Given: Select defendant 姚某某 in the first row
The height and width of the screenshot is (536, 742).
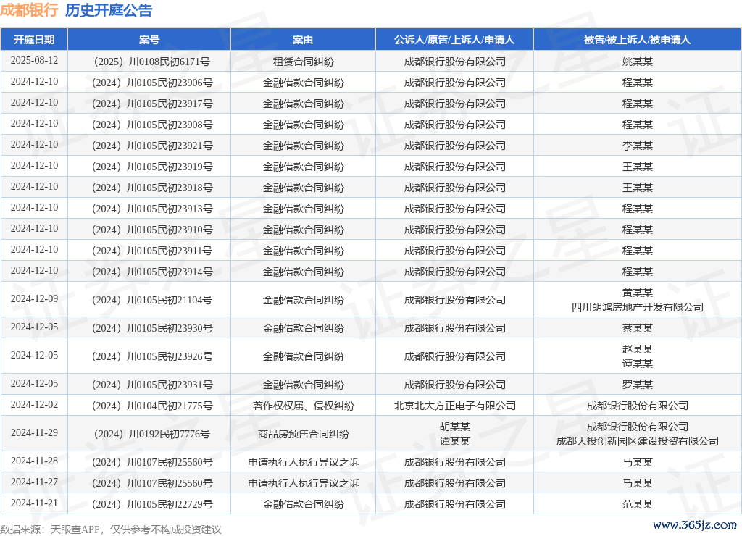Looking at the screenshot, I should [637, 62].
